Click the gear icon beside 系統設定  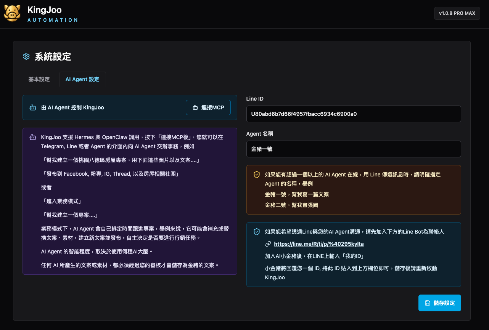[x=26, y=57]
